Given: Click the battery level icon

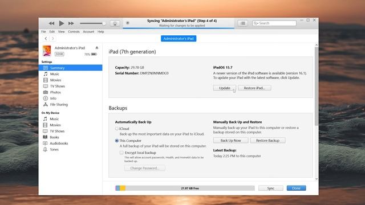Looking at the screenshot, I should [94, 54].
